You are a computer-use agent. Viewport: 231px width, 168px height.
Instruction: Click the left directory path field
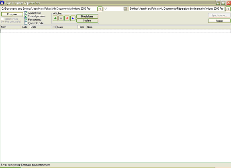coord(49,9)
